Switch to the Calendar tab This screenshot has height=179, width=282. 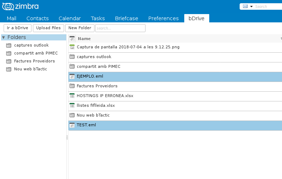70,18
